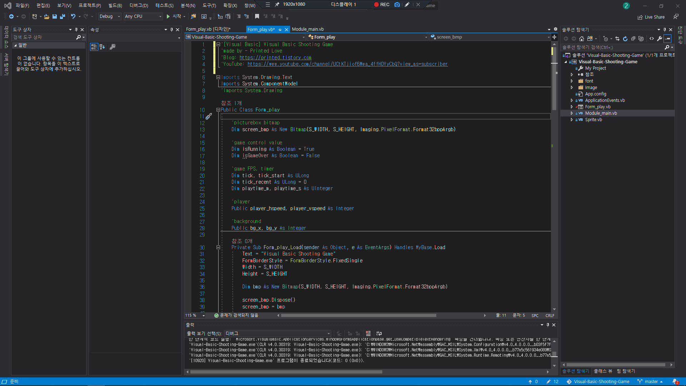Screen dimensions: 686x386
Task: Collapse the Form_play_Load sub code block
Action: pyautogui.click(x=218, y=247)
